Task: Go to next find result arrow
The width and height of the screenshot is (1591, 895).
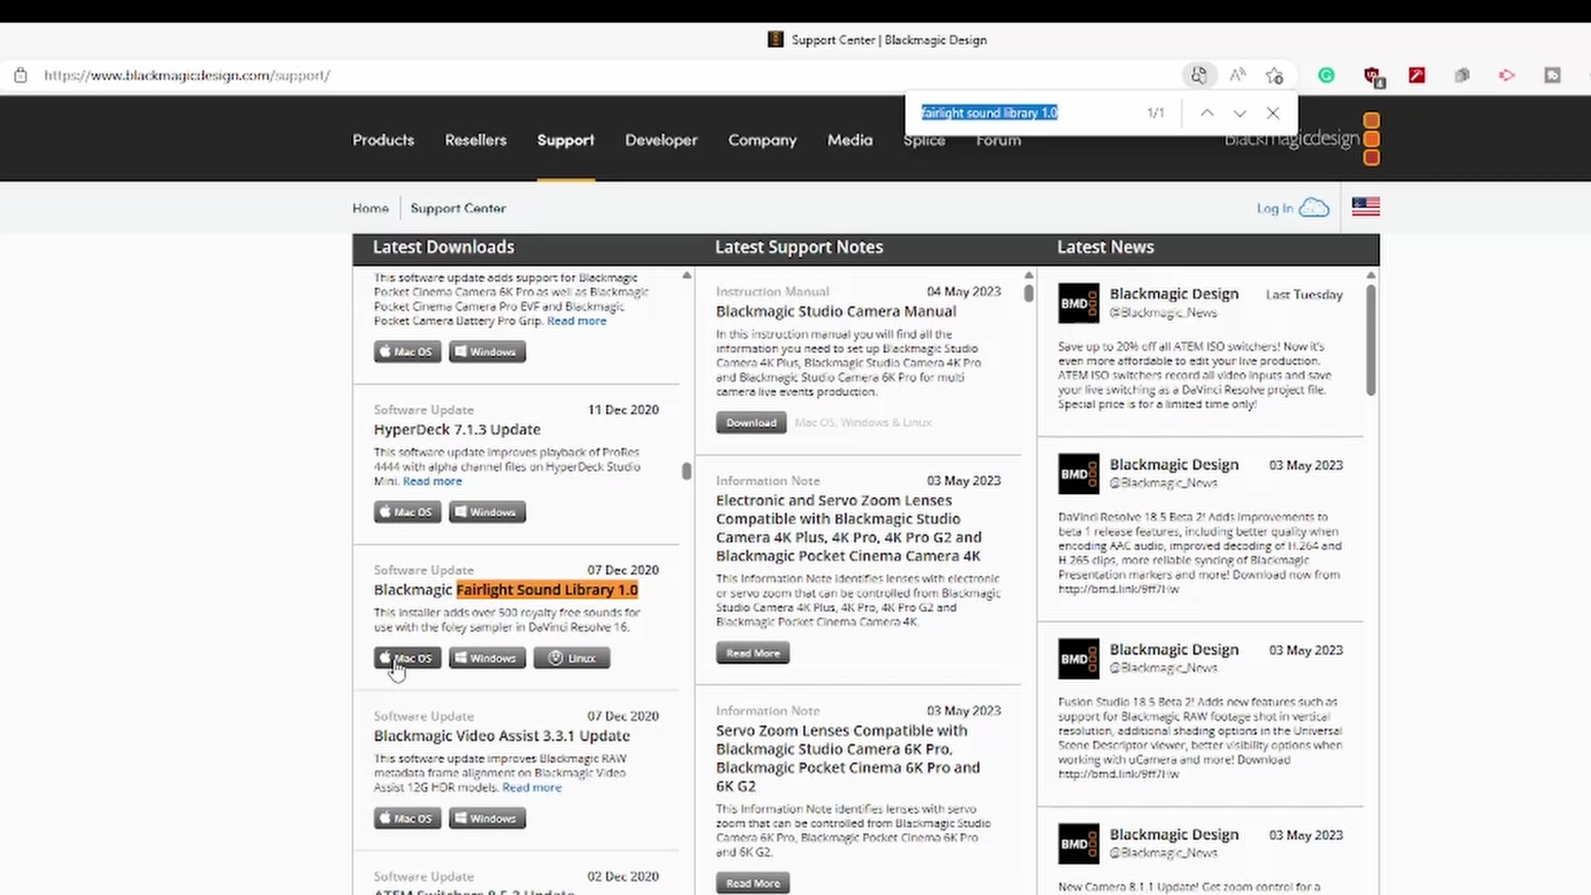Action: coord(1240,113)
